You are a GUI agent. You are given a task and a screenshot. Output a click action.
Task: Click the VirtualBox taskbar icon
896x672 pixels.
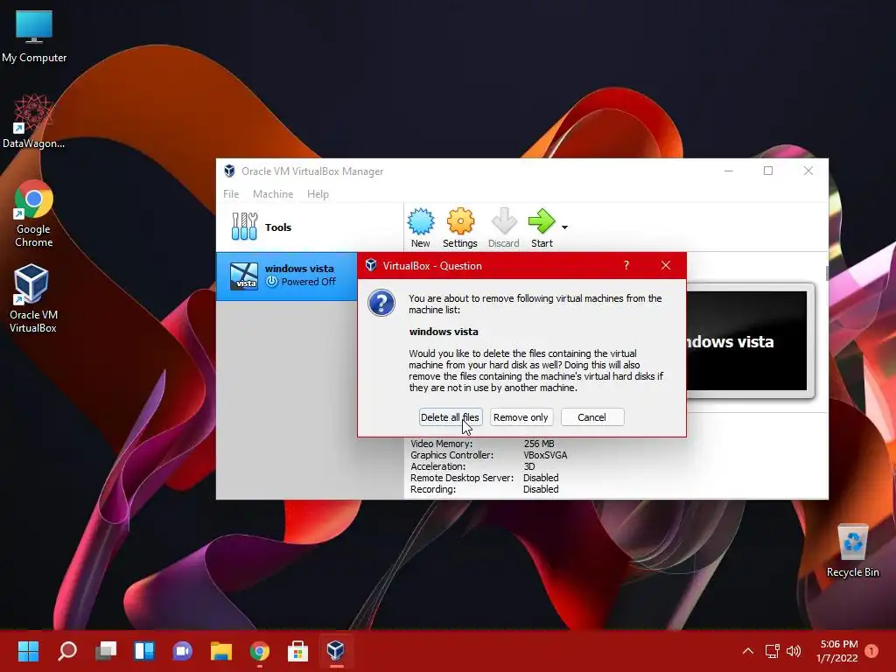(336, 651)
